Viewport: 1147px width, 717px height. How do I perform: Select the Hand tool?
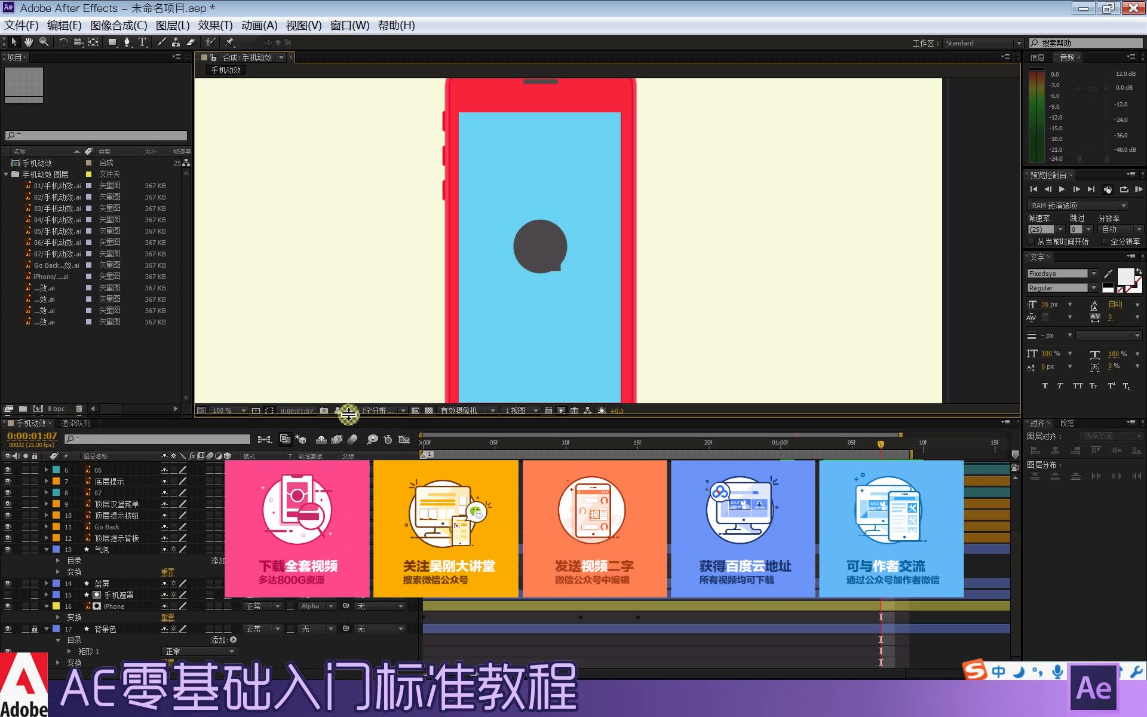tap(28, 42)
